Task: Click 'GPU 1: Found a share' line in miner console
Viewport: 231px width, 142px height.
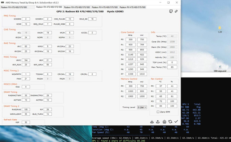Action: (x=118, y=141)
